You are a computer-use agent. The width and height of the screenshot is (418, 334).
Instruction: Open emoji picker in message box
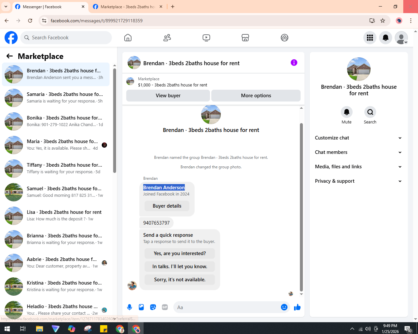click(x=284, y=307)
